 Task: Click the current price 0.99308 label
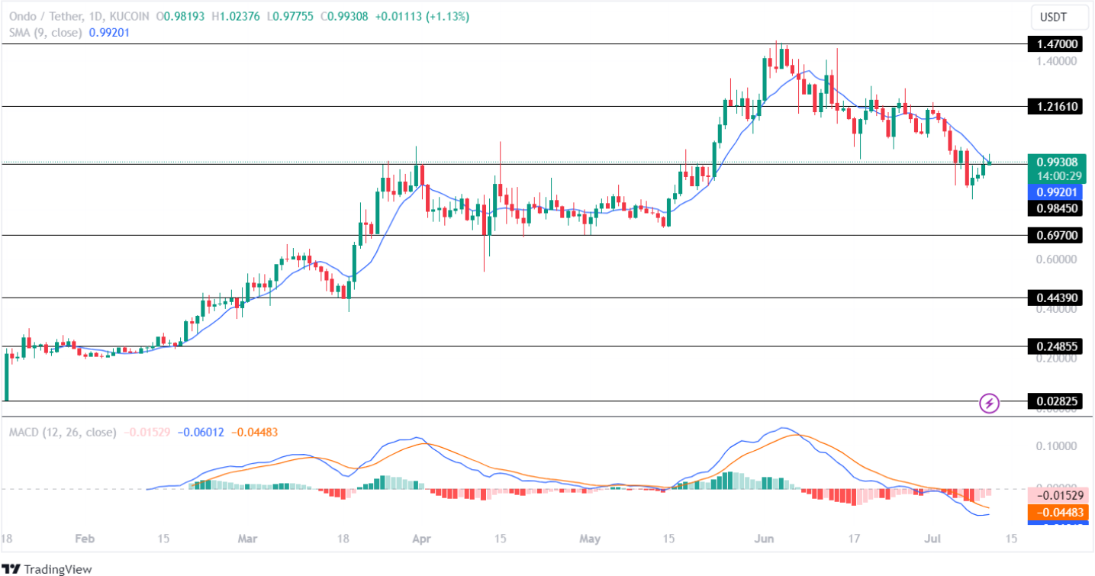(x=1057, y=162)
